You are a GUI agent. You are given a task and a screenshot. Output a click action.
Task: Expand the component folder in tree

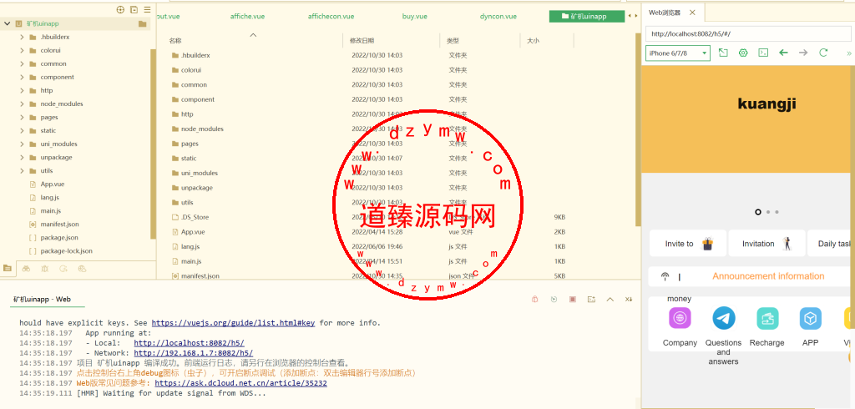click(22, 77)
